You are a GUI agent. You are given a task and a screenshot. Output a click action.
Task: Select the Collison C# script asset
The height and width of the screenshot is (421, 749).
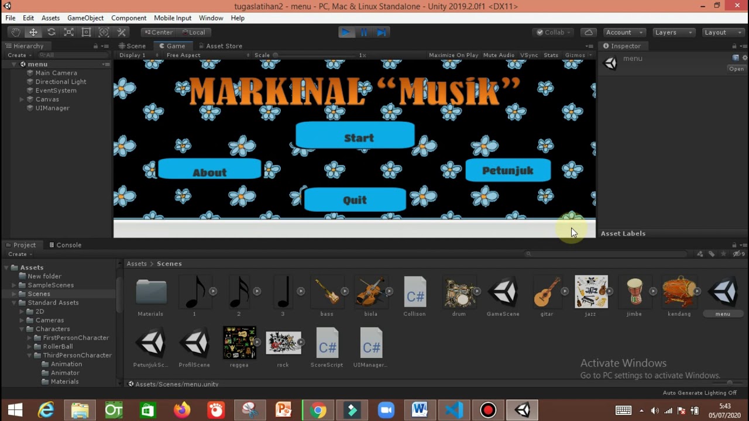pos(415,296)
